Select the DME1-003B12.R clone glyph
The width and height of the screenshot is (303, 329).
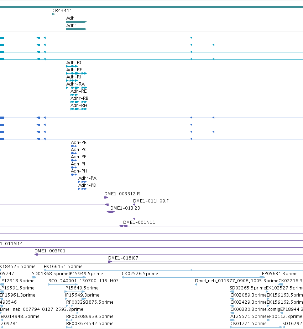[106, 197]
